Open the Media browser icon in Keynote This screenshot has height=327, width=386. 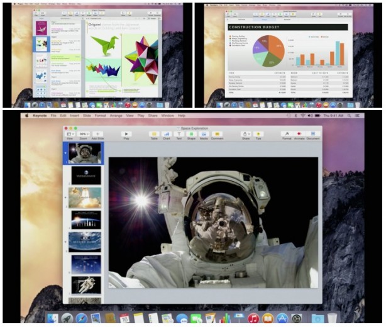coord(204,134)
